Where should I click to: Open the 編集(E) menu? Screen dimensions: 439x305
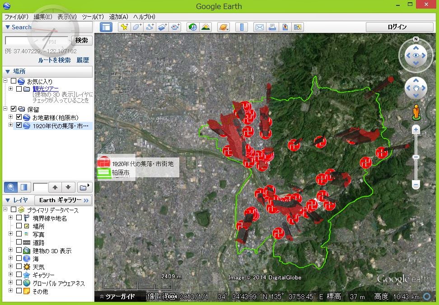point(43,17)
